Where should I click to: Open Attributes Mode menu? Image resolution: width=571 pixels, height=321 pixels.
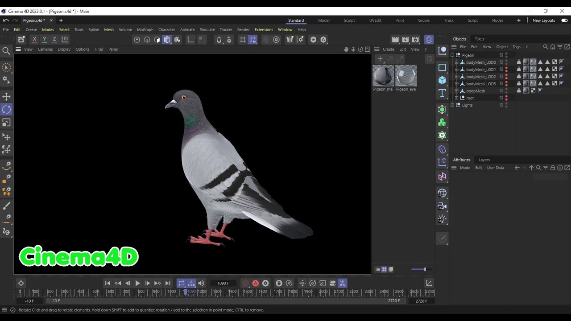pyautogui.click(x=465, y=168)
